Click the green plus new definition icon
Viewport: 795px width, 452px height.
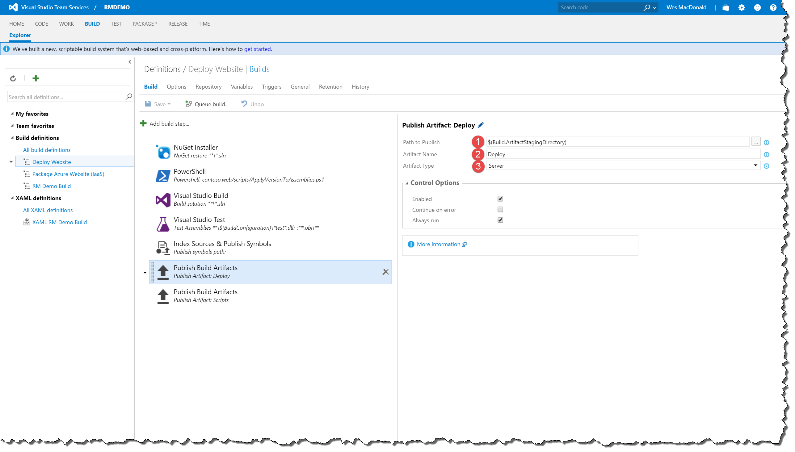pos(36,78)
